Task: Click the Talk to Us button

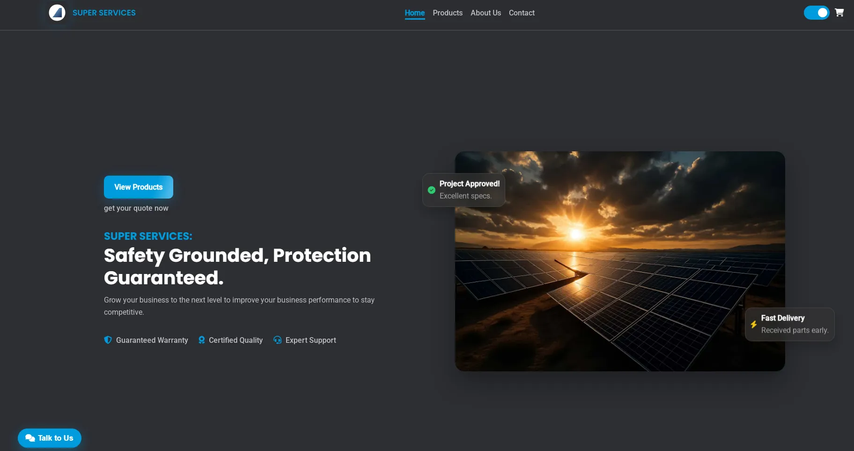Action: tap(49, 438)
